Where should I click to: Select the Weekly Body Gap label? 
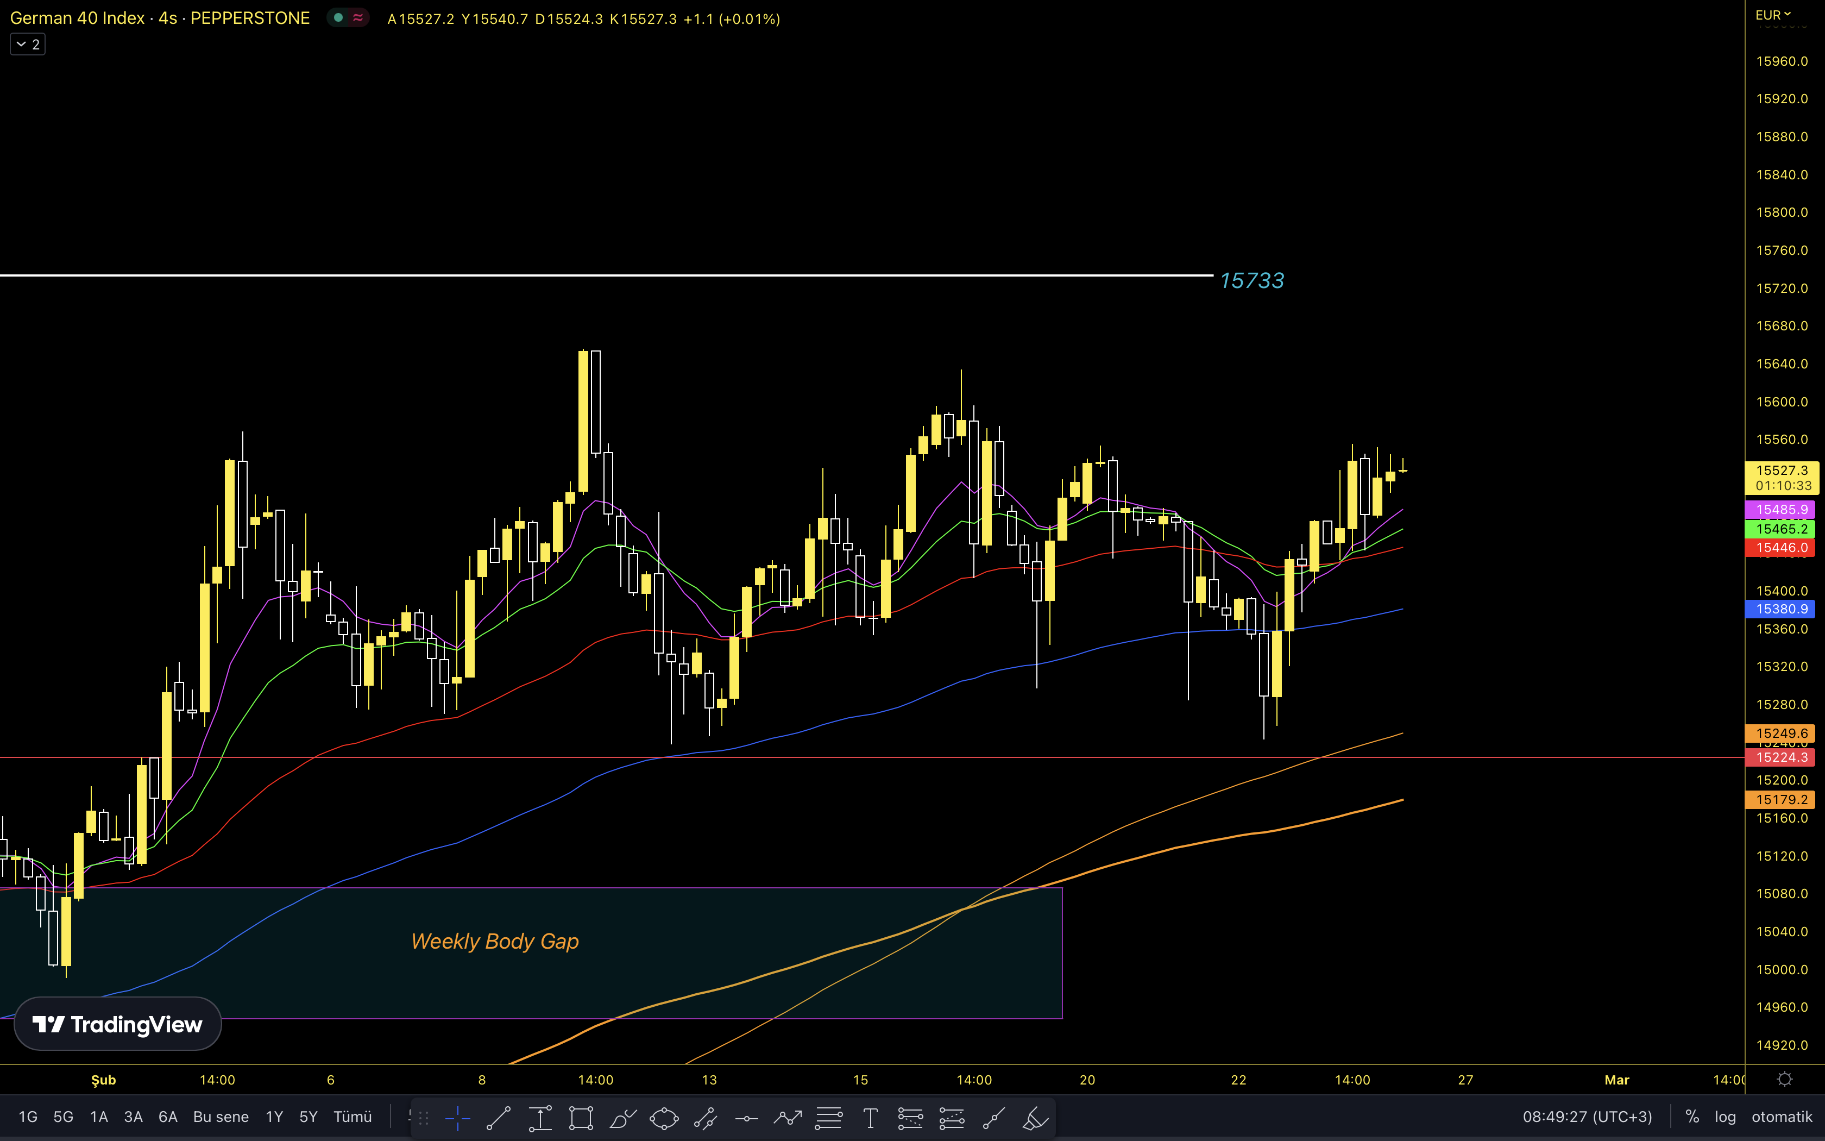click(x=495, y=941)
